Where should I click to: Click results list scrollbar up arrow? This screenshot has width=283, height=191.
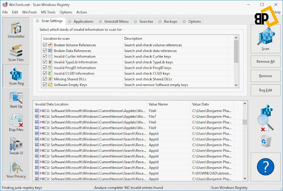245,104
